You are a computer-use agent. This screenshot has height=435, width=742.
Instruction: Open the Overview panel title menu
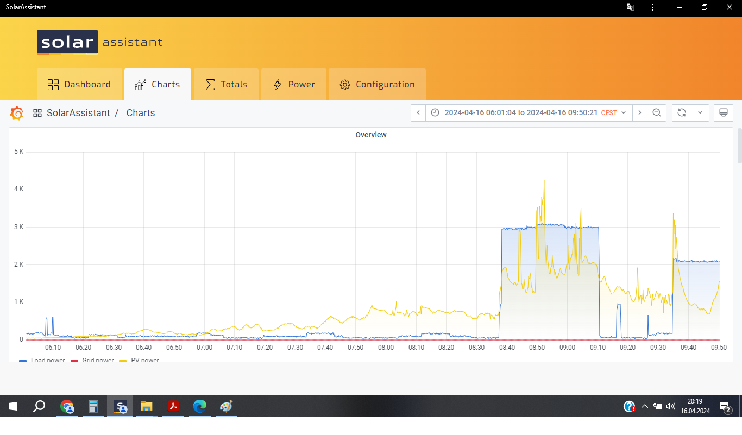(x=371, y=135)
